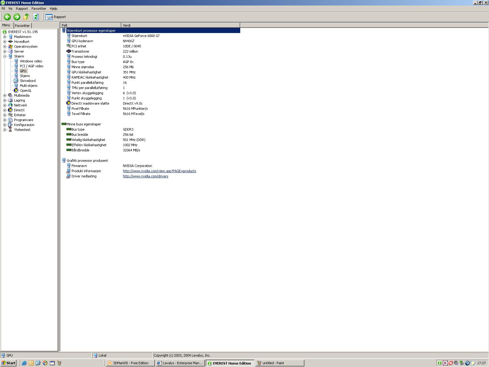
Task: Expand the Ytelsestest tree node
Action: tap(5, 130)
